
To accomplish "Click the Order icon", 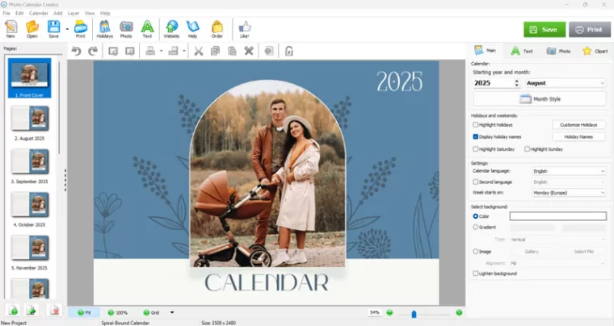I will click(x=217, y=29).
